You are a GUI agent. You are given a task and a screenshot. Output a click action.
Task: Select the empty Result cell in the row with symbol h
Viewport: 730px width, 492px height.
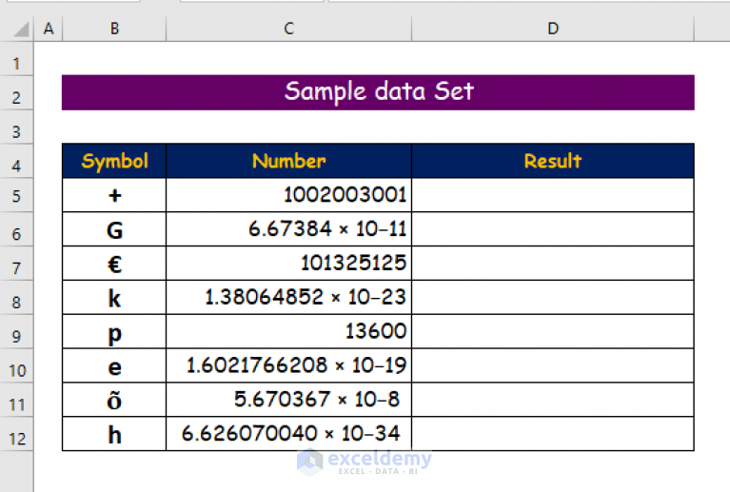coord(553,433)
